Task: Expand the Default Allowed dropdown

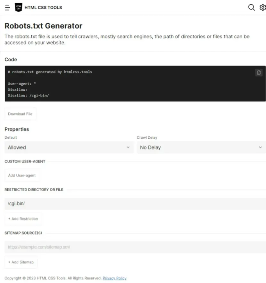Action: click(69, 148)
